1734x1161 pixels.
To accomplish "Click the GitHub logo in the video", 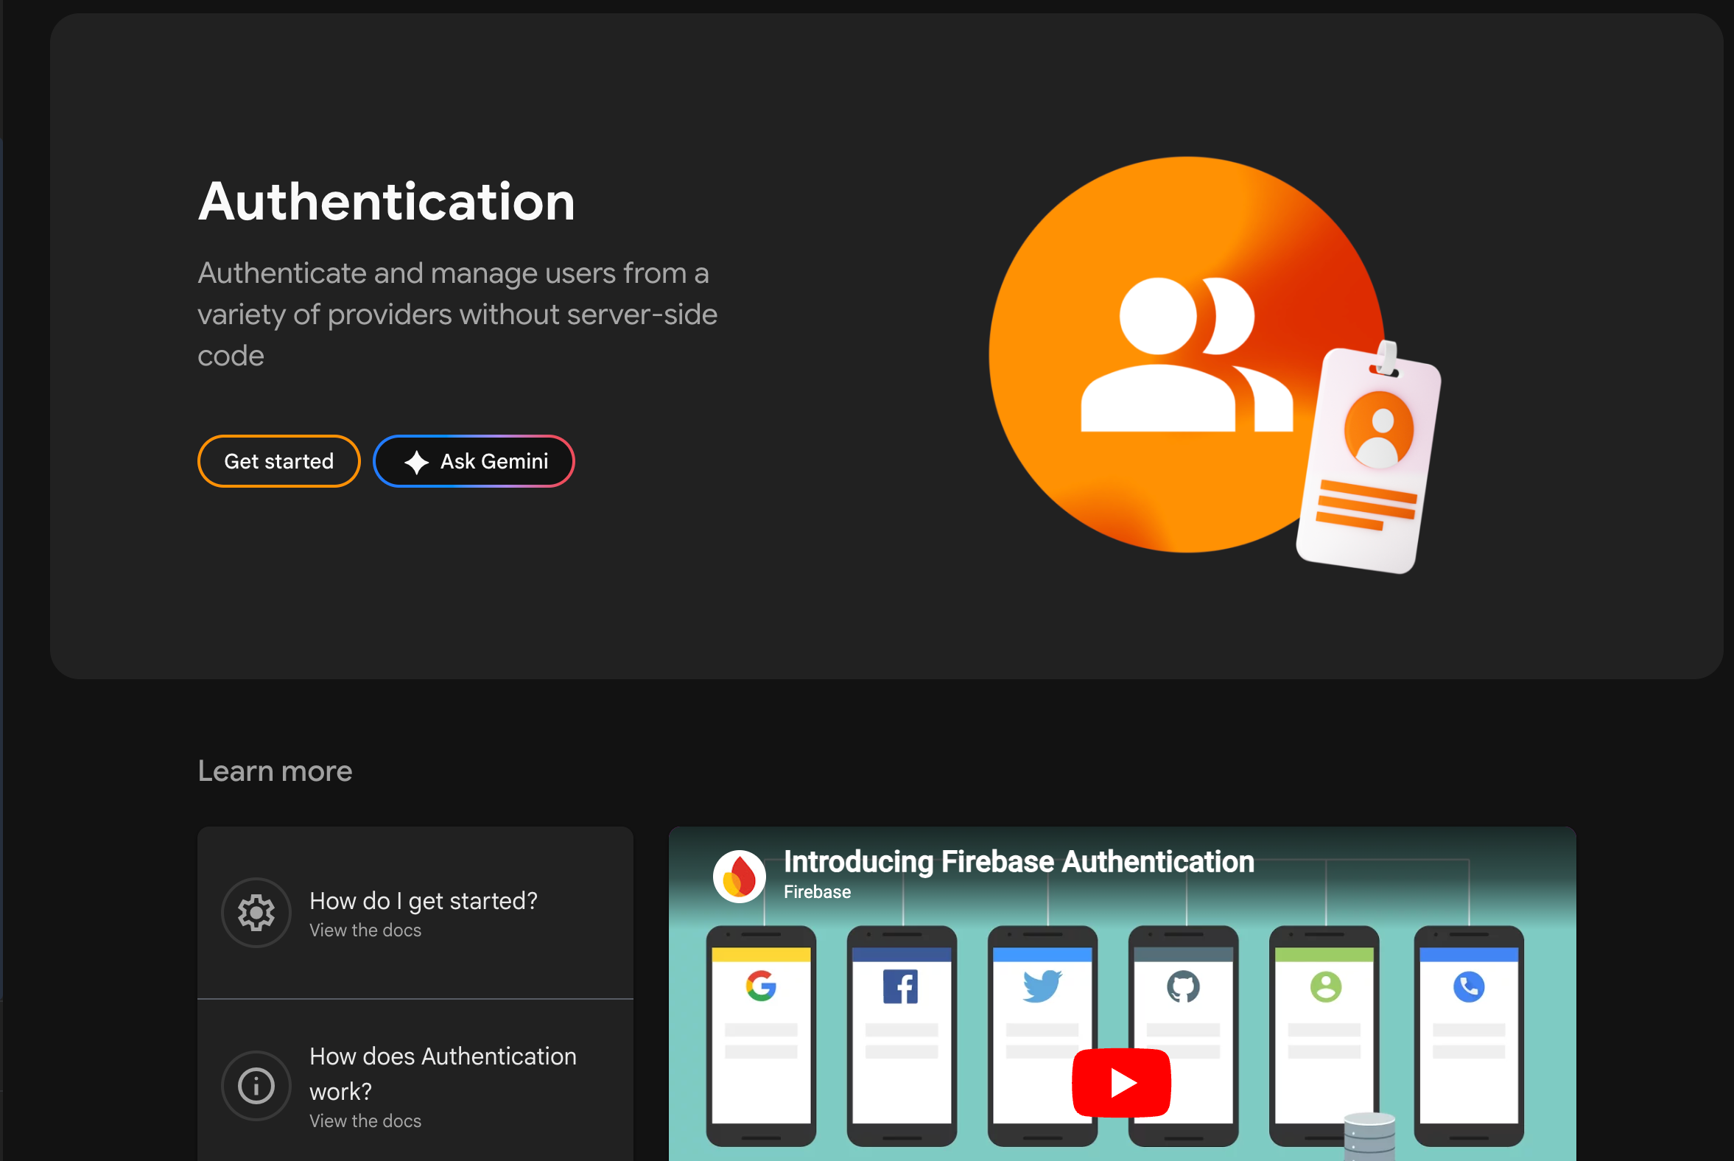I will point(1183,987).
